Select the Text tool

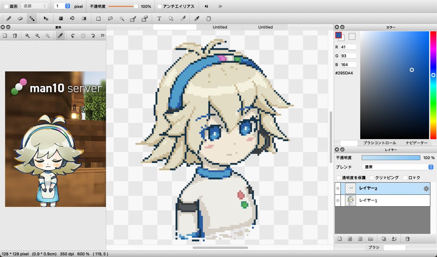pos(159,18)
